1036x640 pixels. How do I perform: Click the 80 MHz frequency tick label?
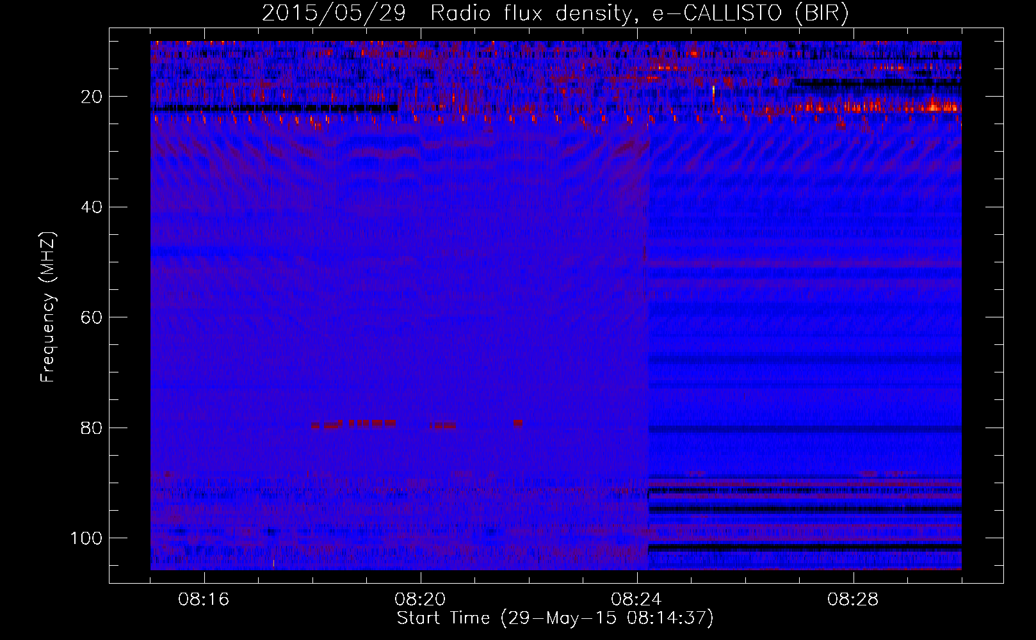[92, 428]
